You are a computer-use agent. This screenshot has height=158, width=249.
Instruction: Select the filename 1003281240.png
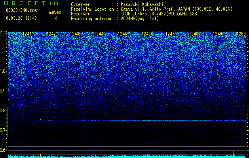point(21,11)
